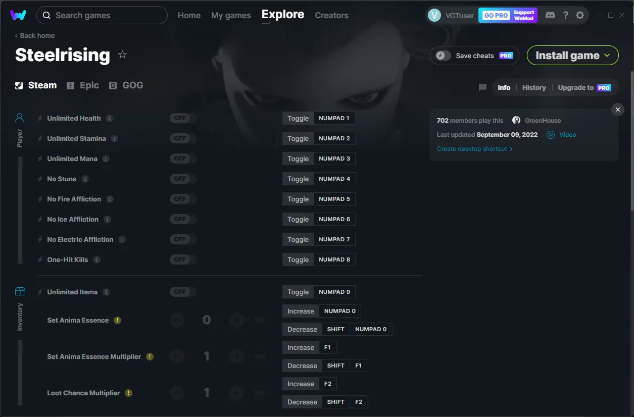Show info for No Ice Affliction

[107, 219]
